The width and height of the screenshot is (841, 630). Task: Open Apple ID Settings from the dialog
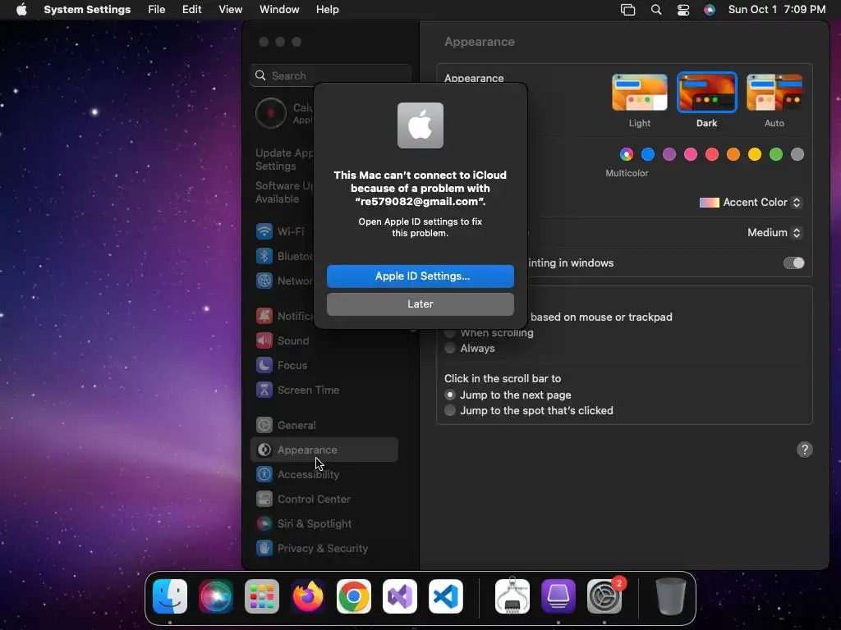click(420, 276)
